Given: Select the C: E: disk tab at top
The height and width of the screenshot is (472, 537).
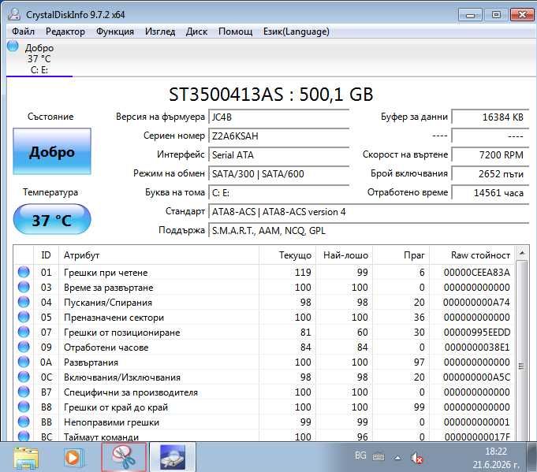Looking at the screenshot, I should pos(39,59).
